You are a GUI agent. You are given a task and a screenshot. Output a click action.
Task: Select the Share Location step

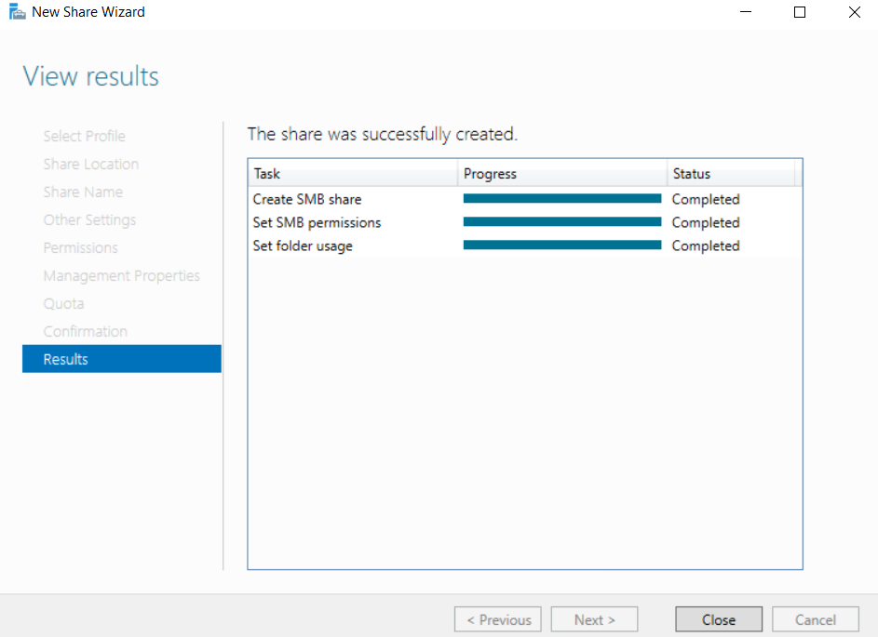click(90, 164)
